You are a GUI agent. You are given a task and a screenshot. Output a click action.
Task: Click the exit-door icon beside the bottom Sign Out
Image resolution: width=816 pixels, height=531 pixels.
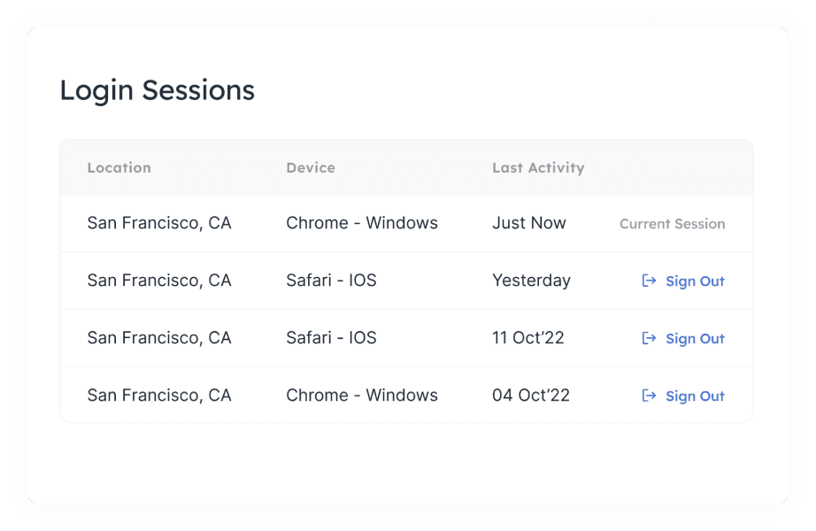point(647,396)
